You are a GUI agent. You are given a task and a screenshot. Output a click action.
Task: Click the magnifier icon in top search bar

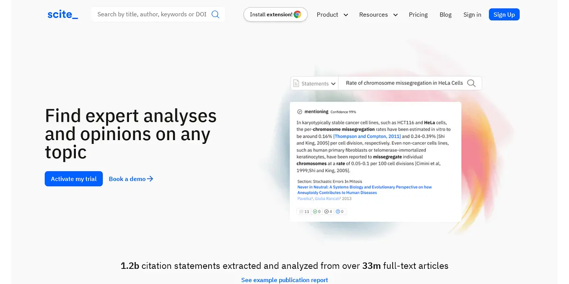pyautogui.click(x=215, y=14)
